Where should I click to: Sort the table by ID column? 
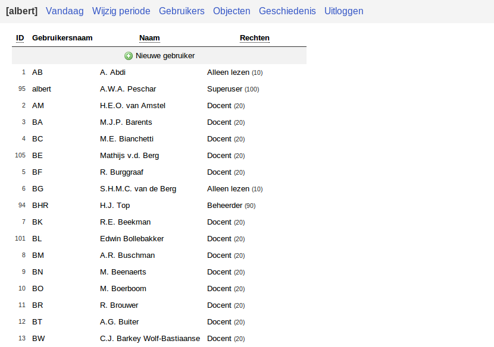pos(20,38)
